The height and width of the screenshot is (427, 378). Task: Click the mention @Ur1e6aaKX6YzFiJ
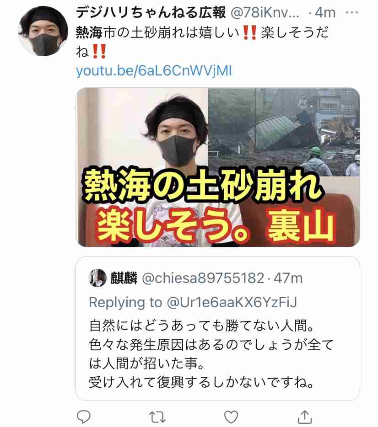pyautogui.click(x=232, y=302)
